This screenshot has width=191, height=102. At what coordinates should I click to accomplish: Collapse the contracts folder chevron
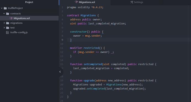[4, 13]
